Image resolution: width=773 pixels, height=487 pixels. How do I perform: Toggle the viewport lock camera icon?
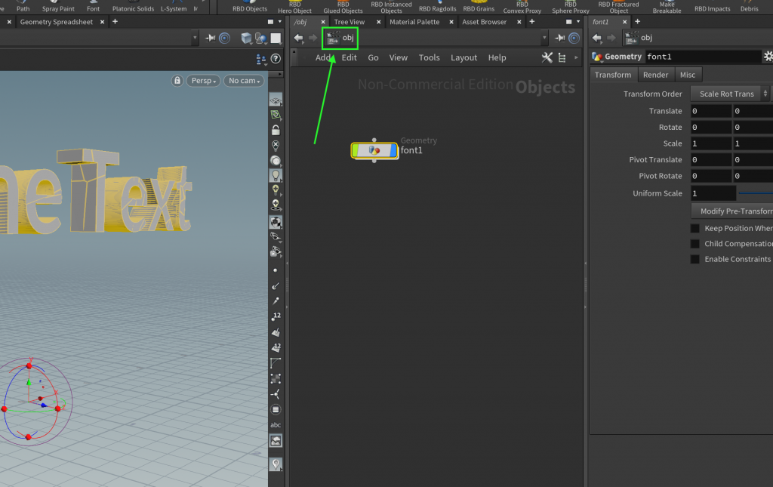pyautogui.click(x=177, y=80)
